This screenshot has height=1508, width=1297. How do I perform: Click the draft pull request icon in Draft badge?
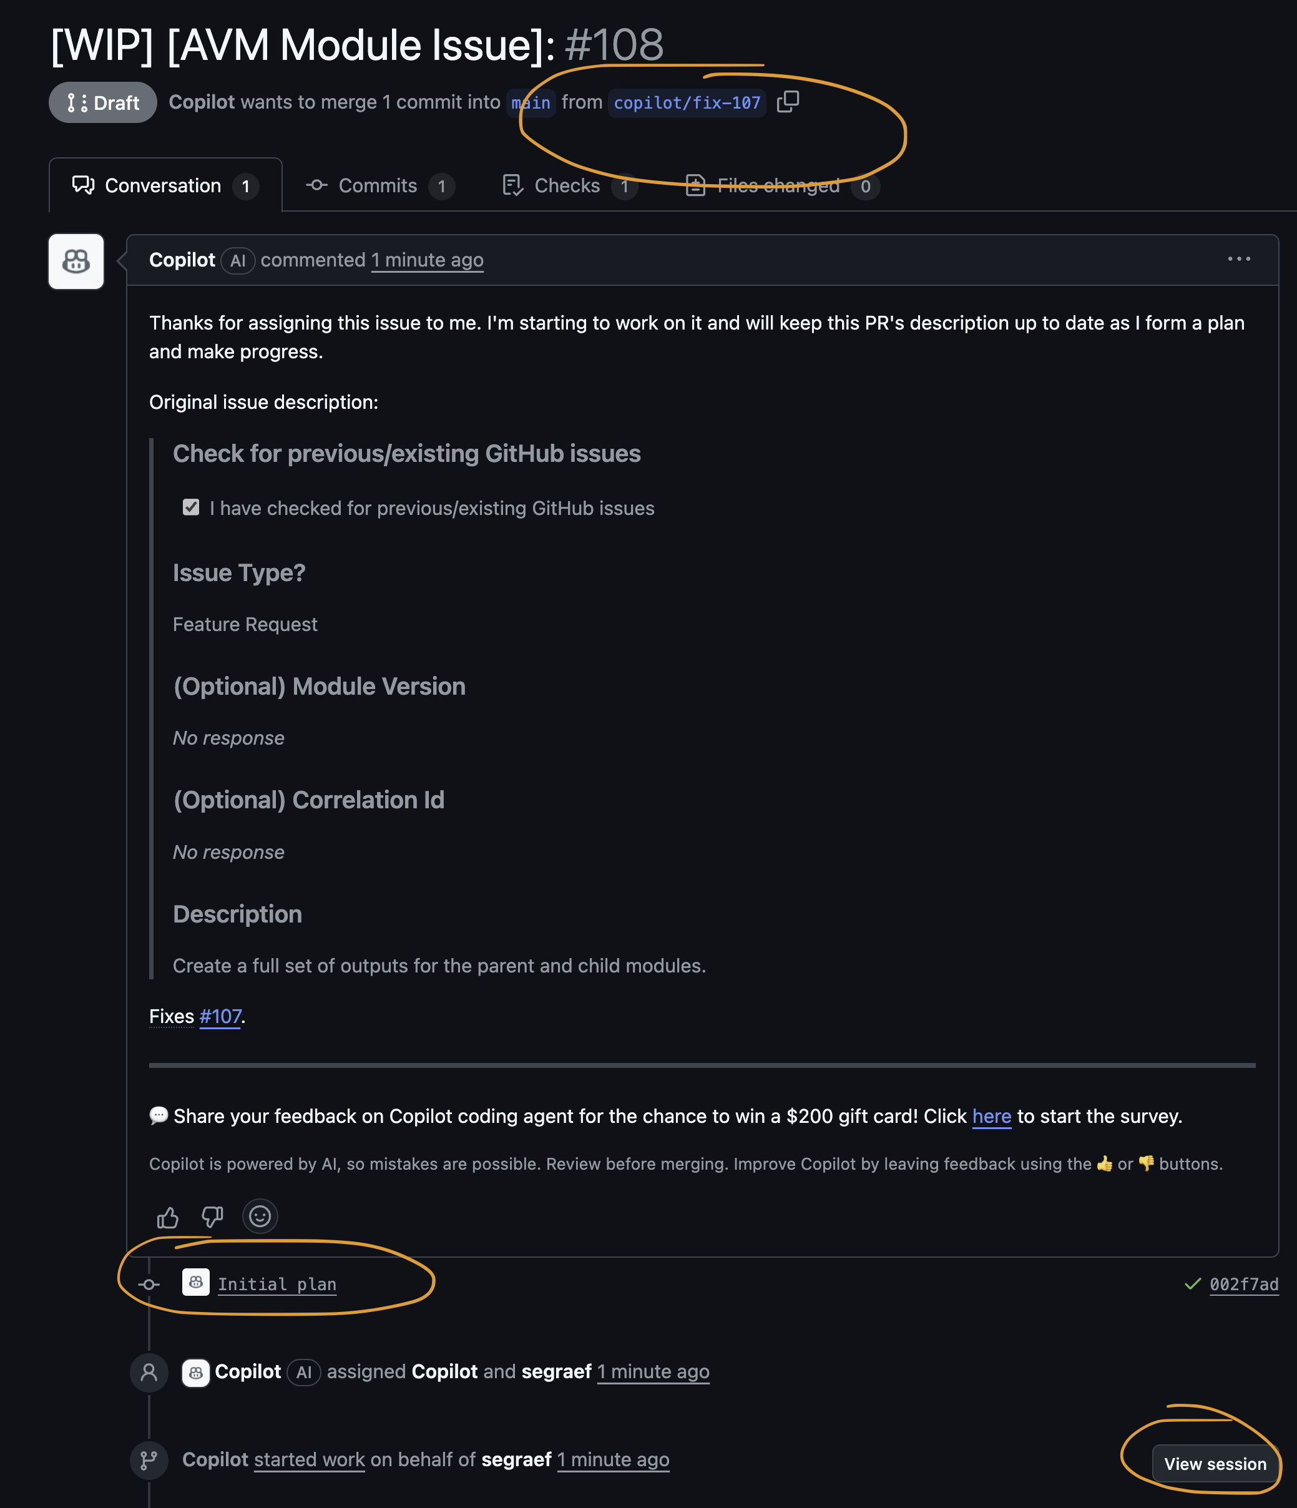[75, 102]
